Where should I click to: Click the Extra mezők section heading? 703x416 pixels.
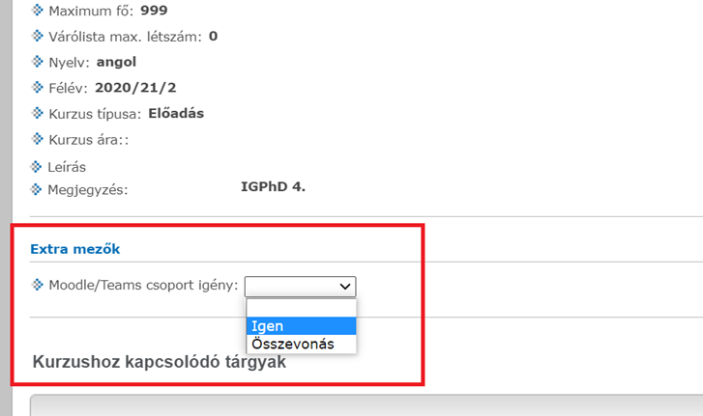tap(74, 249)
